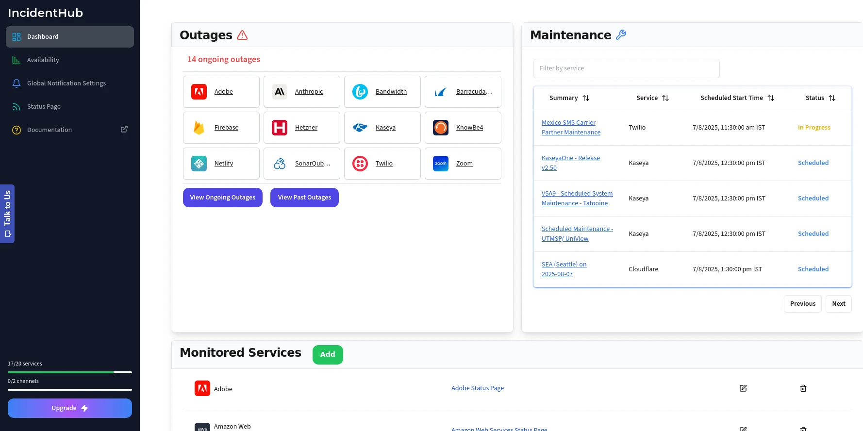This screenshot has width=863, height=431.
Task: Sort by Scheduled Start Time
Action: pos(771,98)
